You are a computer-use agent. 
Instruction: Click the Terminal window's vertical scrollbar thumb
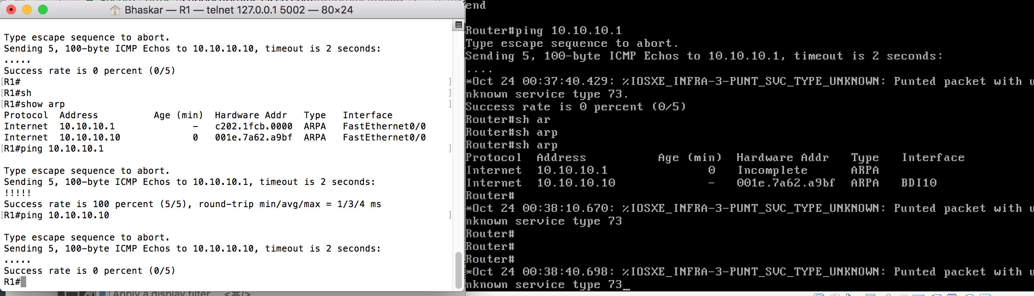tap(458, 269)
